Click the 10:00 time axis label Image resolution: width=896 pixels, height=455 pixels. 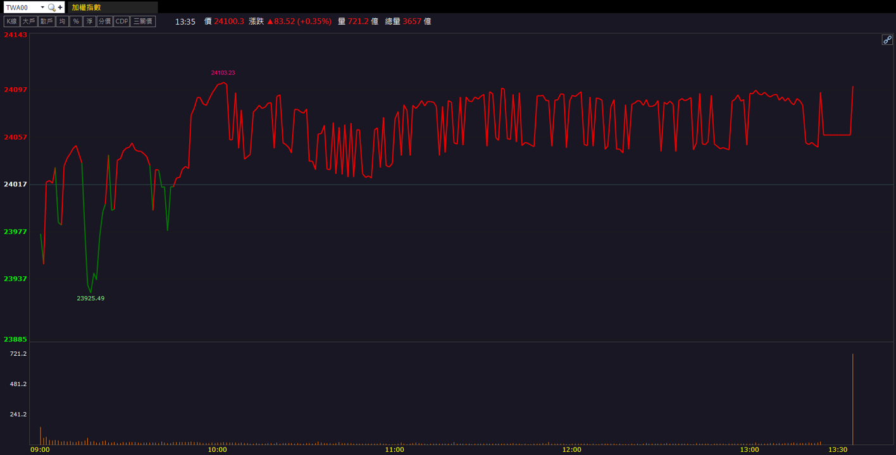point(217,450)
